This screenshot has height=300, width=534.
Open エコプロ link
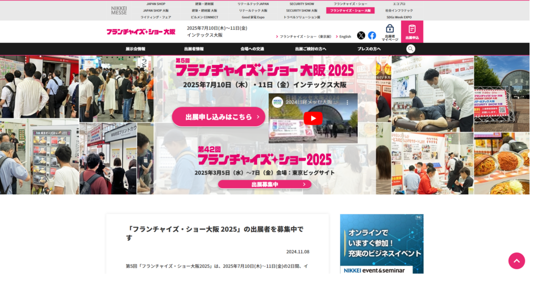click(x=399, y=4)
